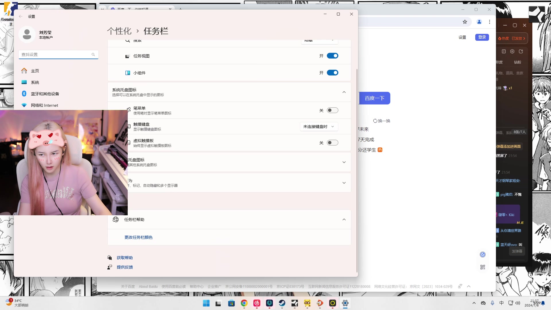Open the About Baidu footer link

coord(148,287)
